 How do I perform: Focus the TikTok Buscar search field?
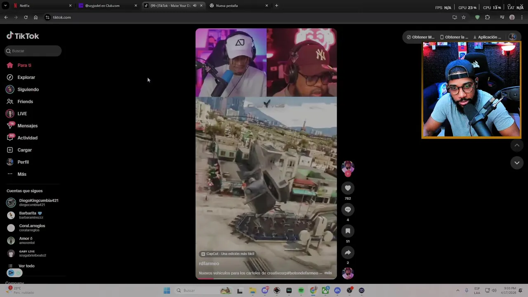[33, 51]
